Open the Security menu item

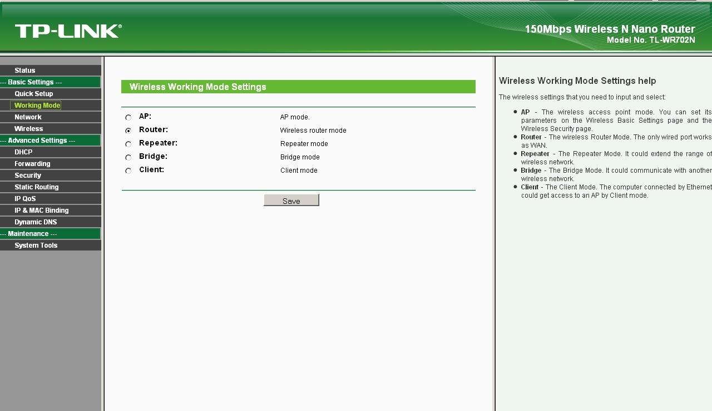point(28,176)
